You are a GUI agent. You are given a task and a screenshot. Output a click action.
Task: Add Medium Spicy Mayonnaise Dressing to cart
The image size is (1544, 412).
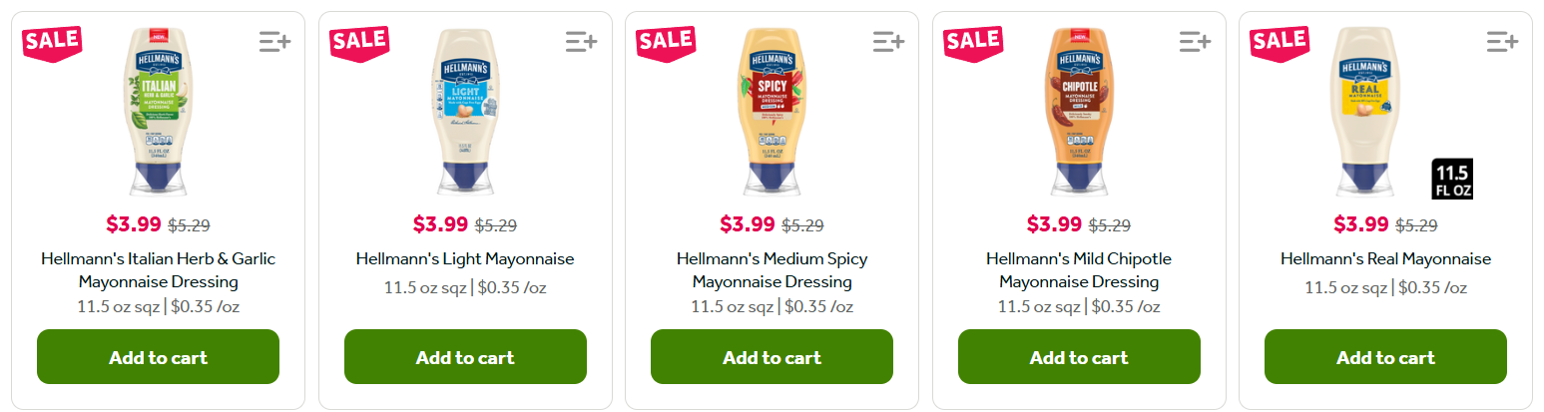coord(772,357)
